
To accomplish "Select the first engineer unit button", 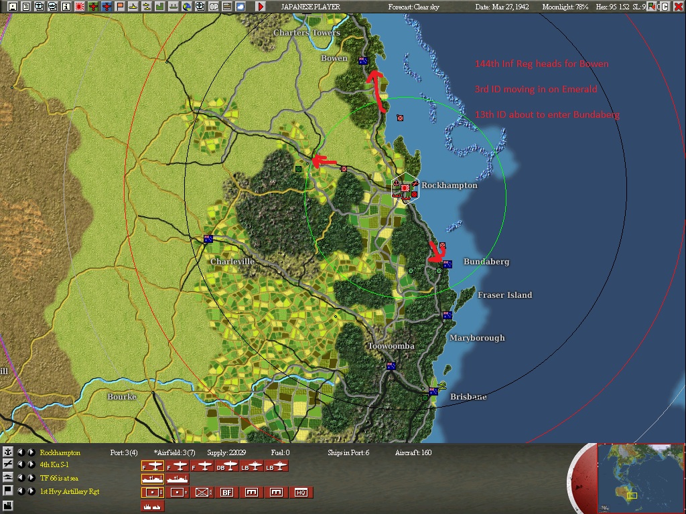I will point(252,492).
